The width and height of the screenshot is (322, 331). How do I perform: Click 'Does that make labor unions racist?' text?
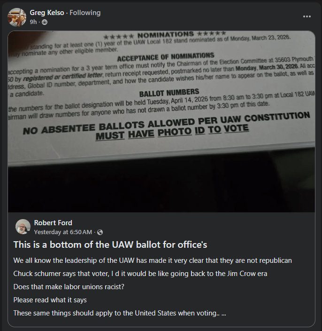coord(69,287)
